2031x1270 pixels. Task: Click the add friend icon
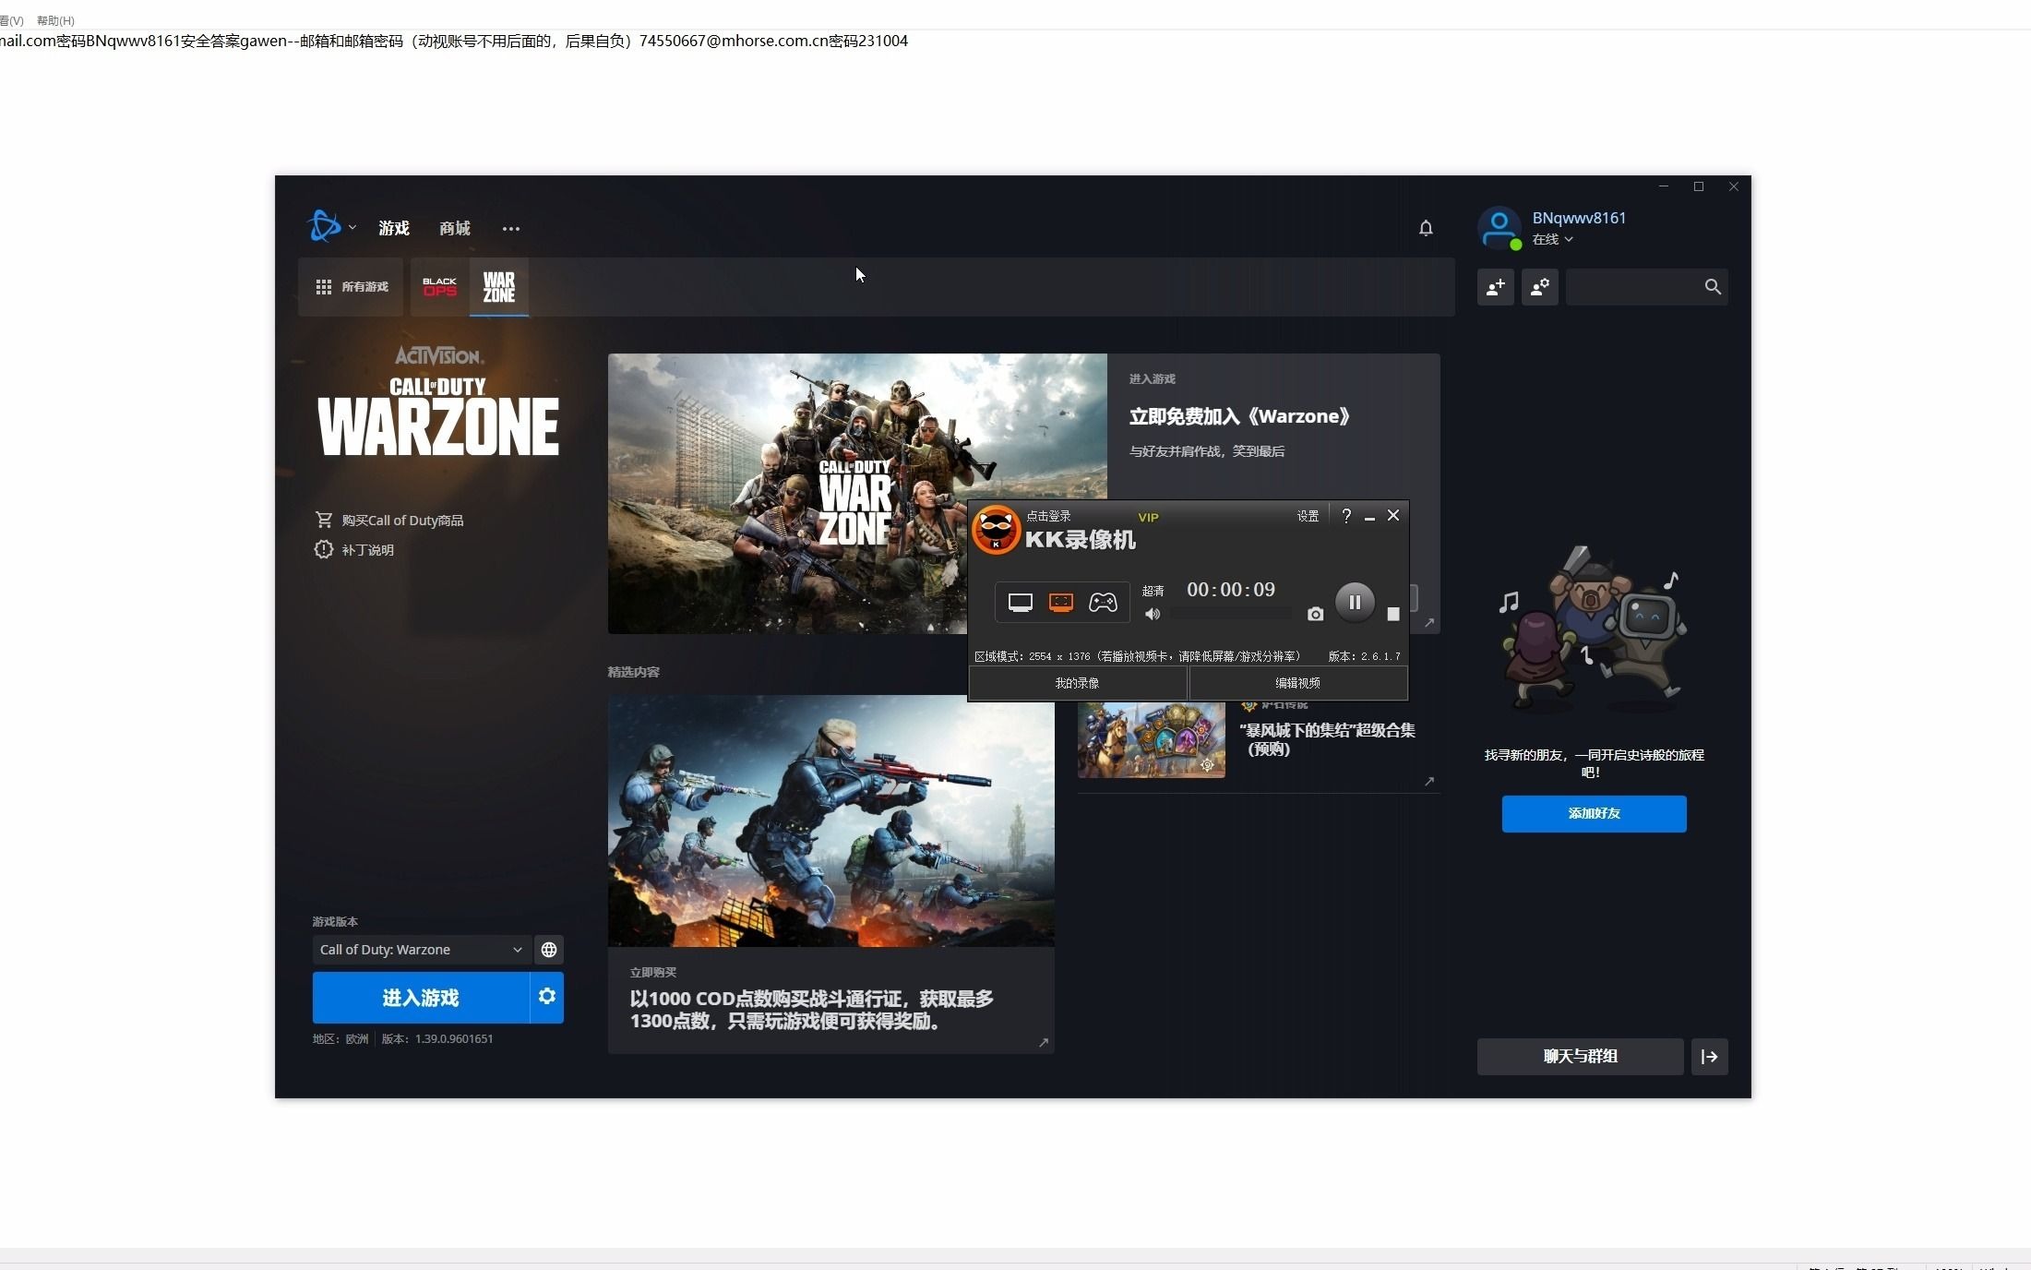coord(1496,287)
